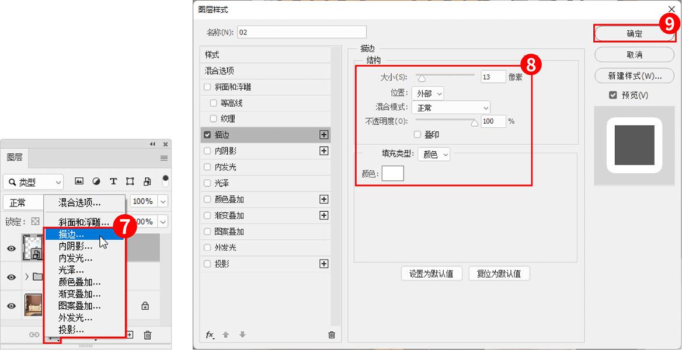Check the 叠印 overprint checkbox

click(x=417, y=135)
